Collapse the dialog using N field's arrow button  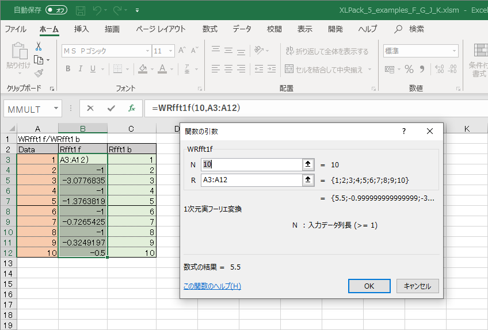308,164
